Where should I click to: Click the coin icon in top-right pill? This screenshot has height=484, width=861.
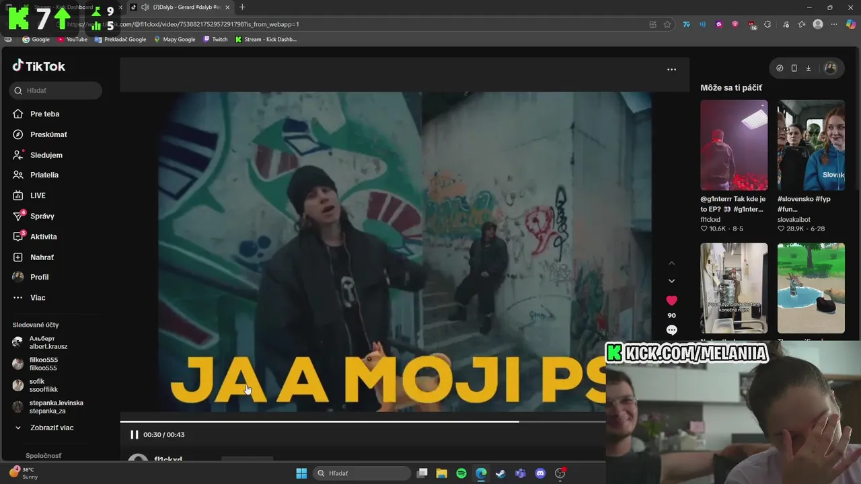(780, 68)
